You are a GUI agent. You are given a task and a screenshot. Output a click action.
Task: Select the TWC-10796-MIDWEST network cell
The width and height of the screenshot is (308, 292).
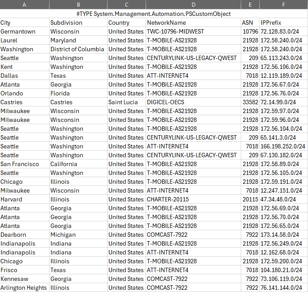point(193,31)
